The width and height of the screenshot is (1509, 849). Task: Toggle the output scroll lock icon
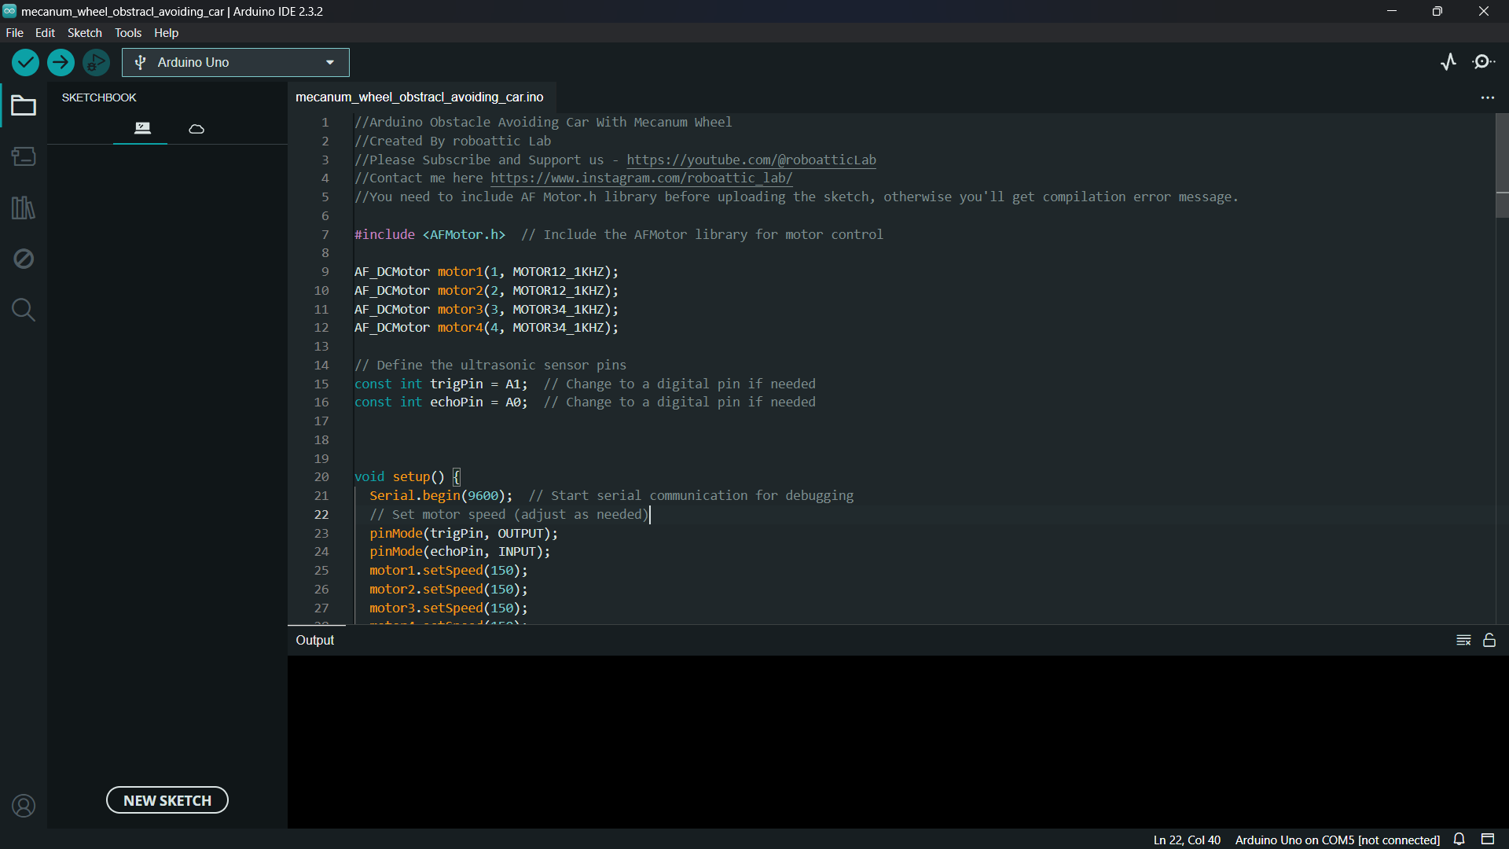pos(1489,641)
